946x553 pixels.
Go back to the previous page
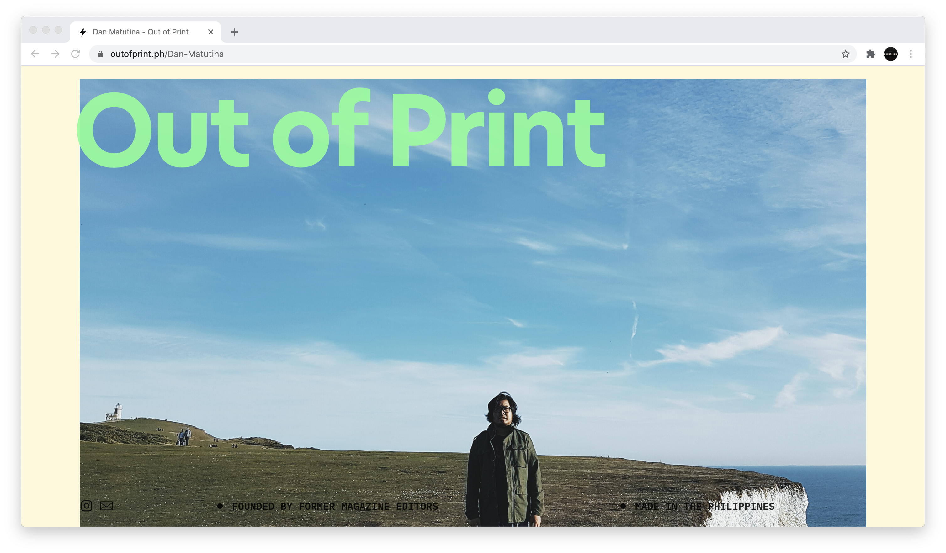[x=35, y=54]
